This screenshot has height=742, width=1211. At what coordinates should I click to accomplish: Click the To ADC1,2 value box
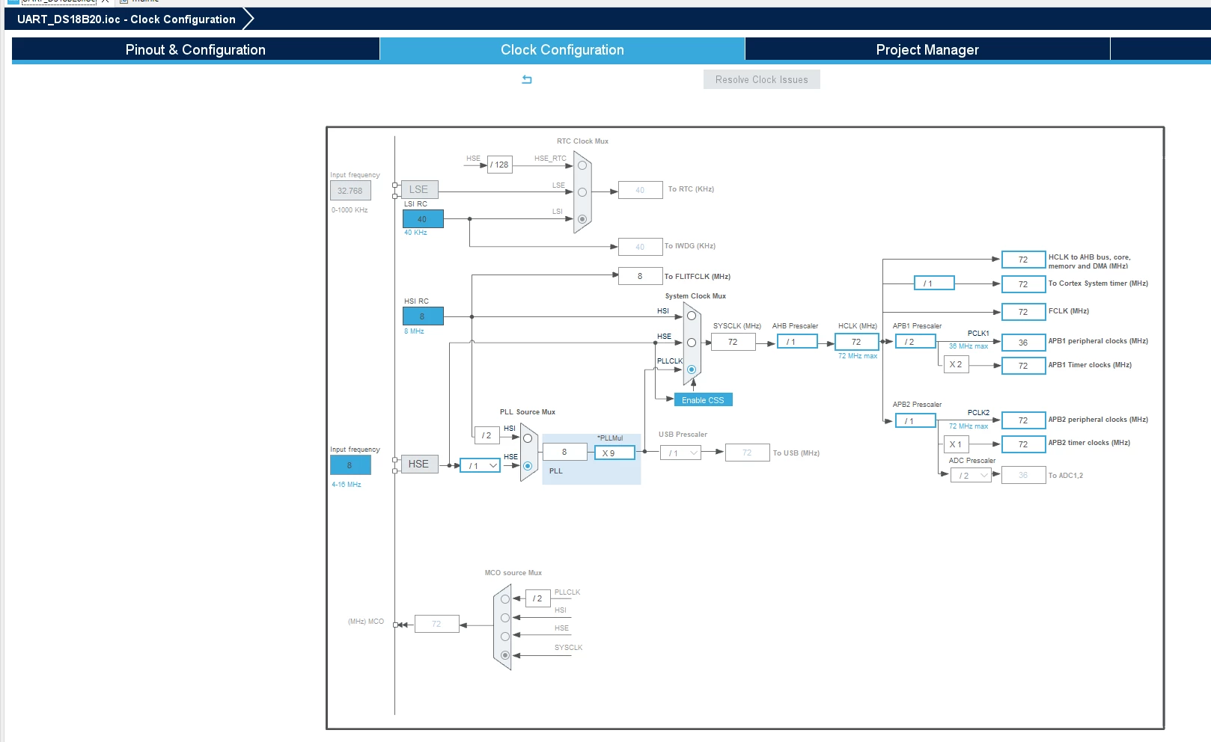pyautogui.click(x=1023, y=475)
